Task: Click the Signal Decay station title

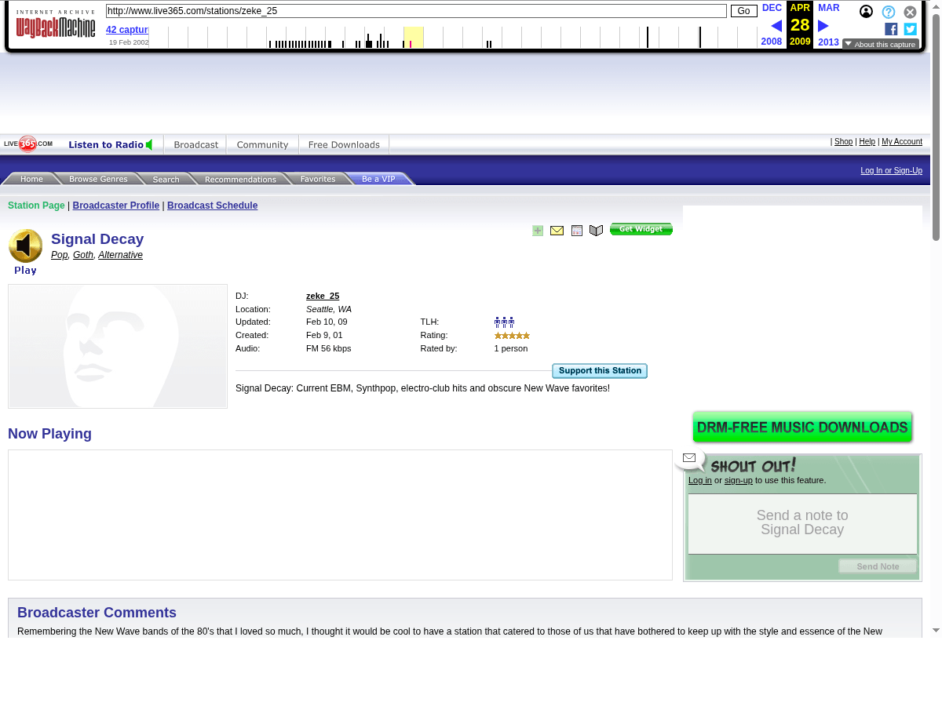Action: [x=97, y=239]
